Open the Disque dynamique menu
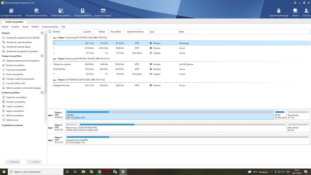The width and height of the screenshot is (311, 175). (50, 27)
